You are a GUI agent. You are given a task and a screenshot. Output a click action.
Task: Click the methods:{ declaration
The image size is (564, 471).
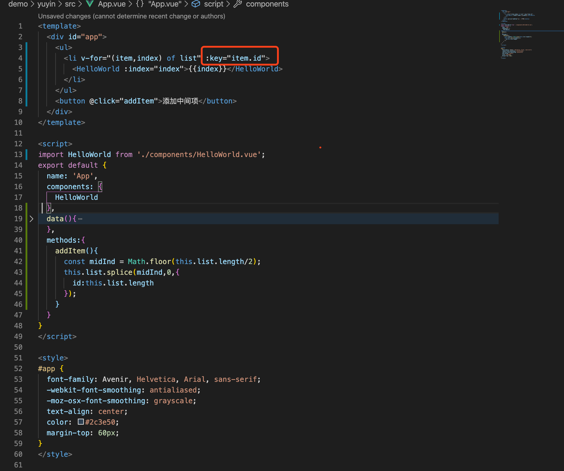(66, 240)
